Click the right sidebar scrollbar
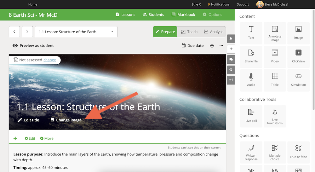Viewport: 315px width, 172px height. 314,60
